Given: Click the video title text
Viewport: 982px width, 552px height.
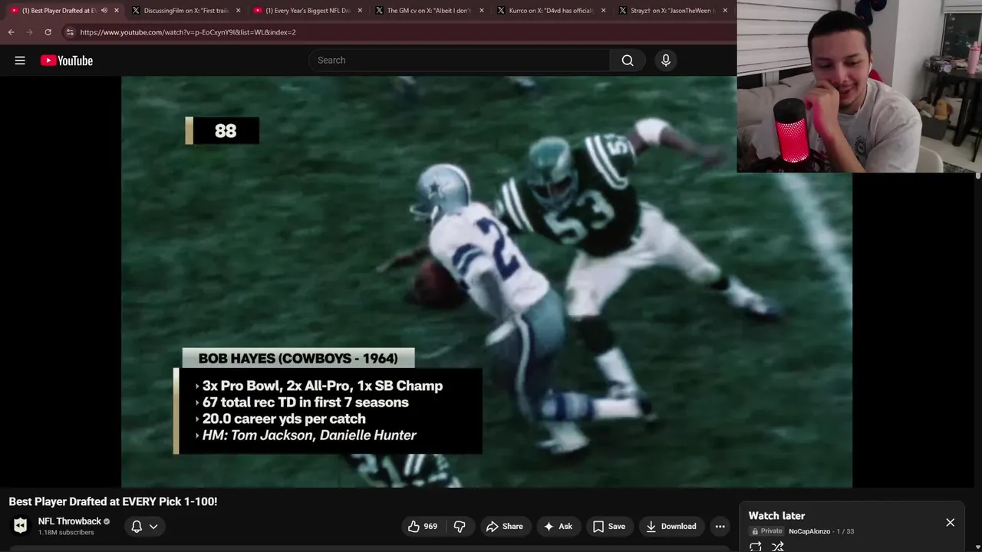Looking at the screenshot, I should 113,501.
